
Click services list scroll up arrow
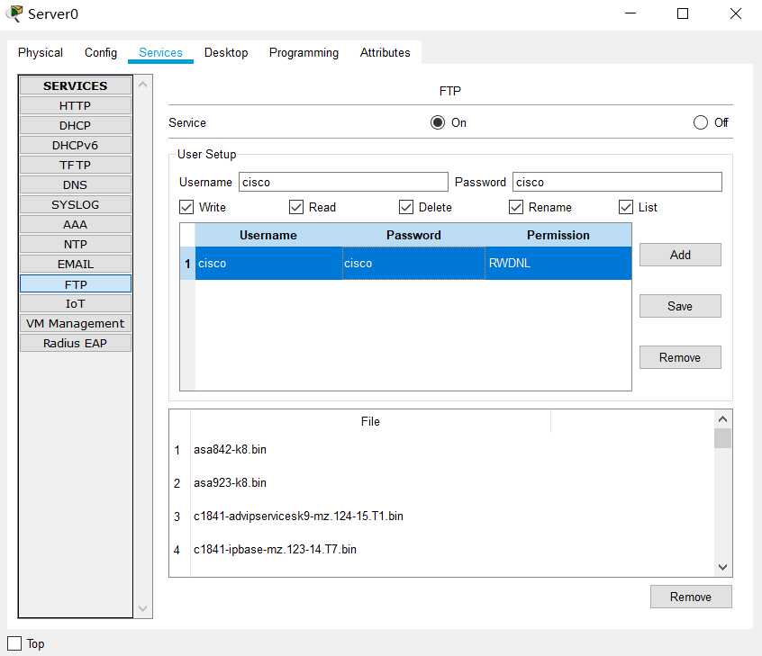[x=143, y=85]
